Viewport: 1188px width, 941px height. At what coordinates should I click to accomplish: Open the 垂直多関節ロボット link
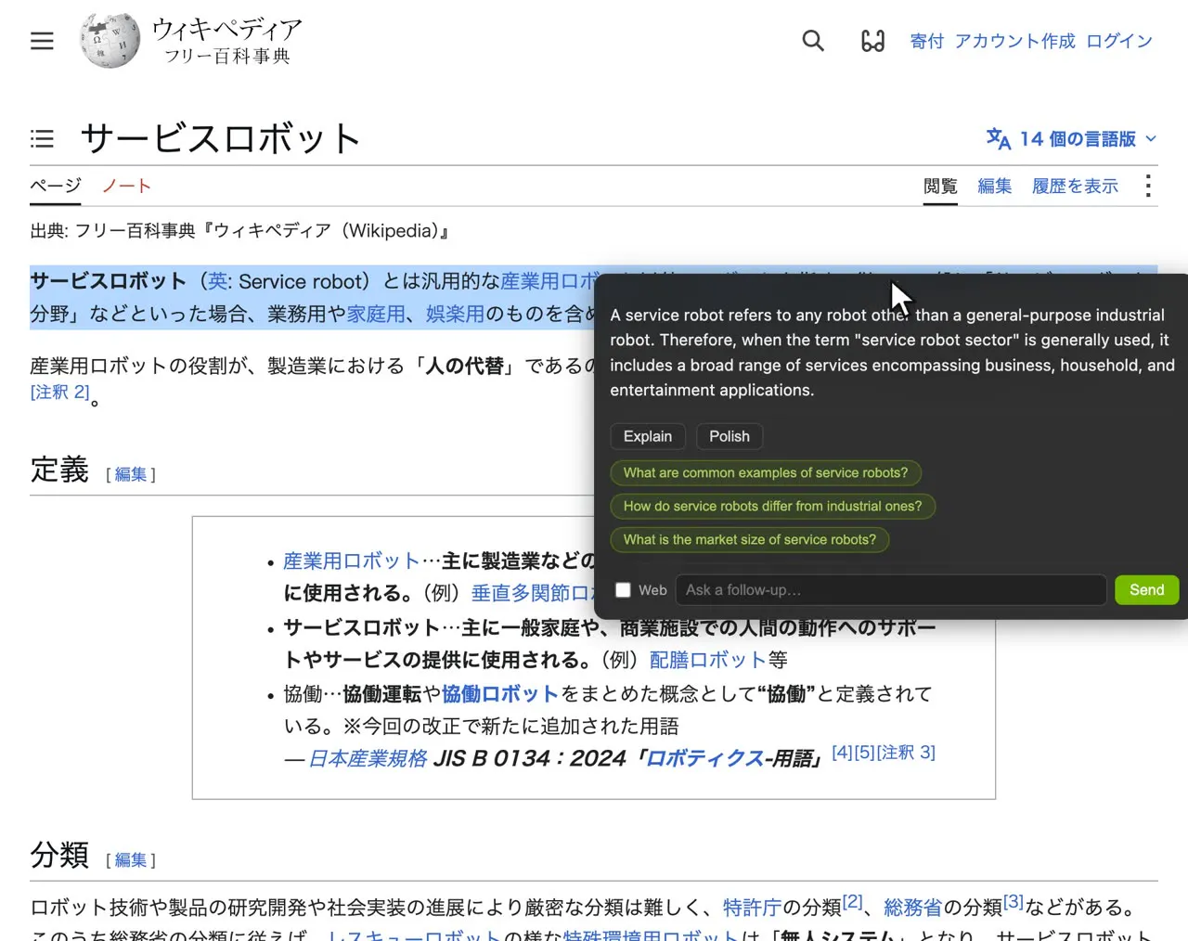pyautogui.click(x=533, y=593)
